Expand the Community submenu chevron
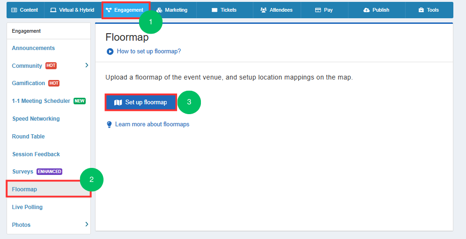466x239 pixels. 87,65
